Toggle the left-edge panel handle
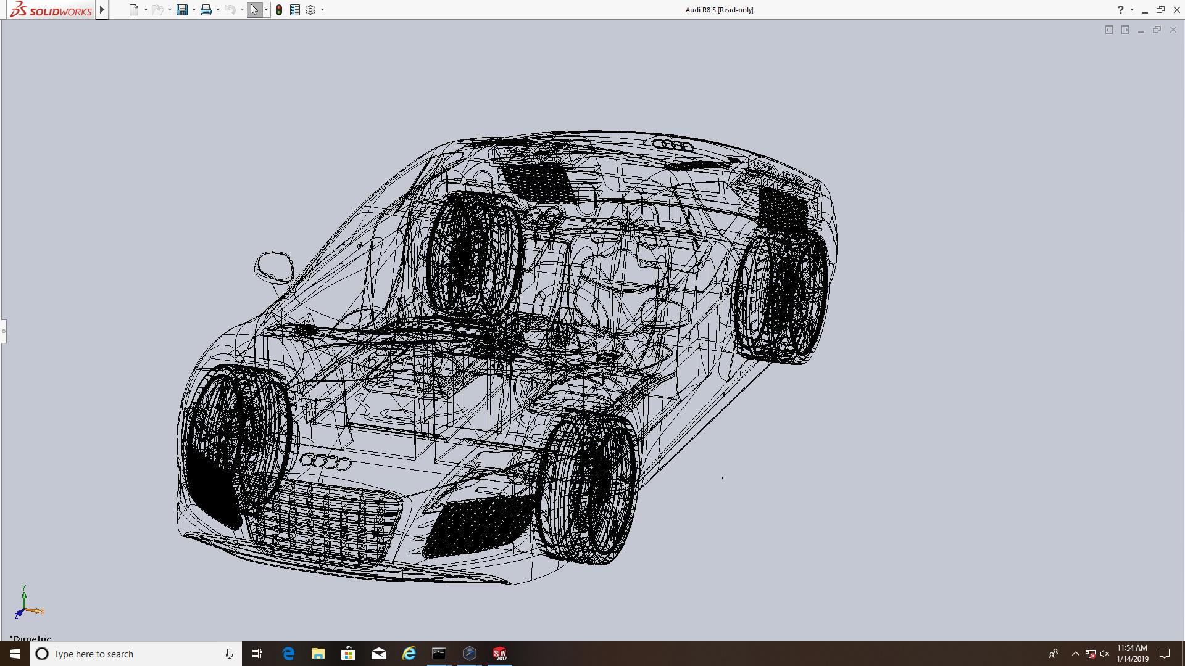 pyautogui.click(x=3, y=331)
